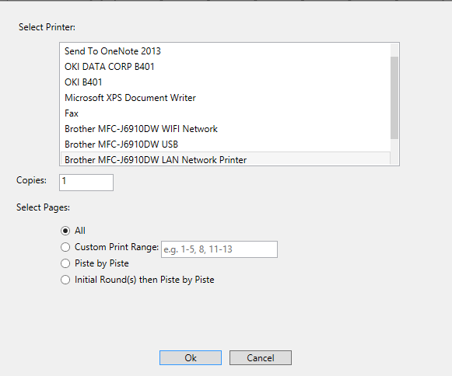Viewport: 452px width, 376px height.
Task: Select Initial Round(s) then Piste by Piste
Action: [x=65, y=280]
